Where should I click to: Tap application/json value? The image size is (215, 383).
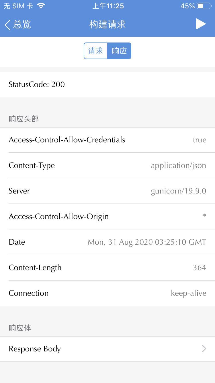(178, 165)
